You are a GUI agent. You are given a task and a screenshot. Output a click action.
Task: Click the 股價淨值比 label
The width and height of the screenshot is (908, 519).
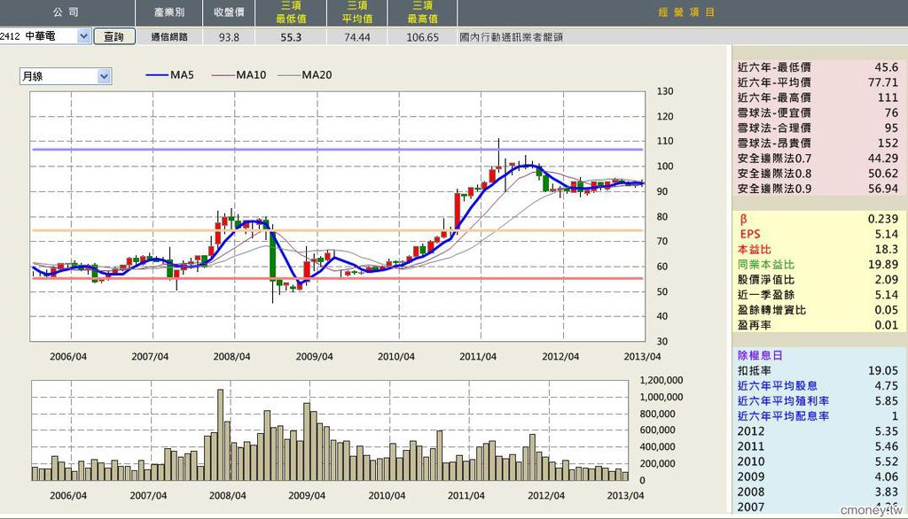click(766, 280)
